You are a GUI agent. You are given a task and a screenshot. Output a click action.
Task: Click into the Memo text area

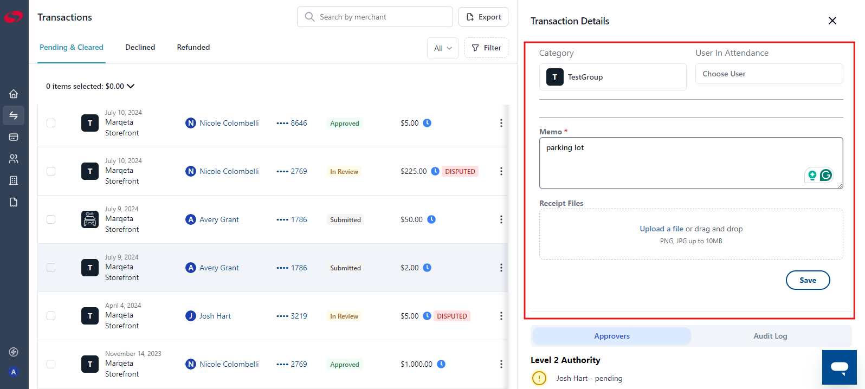(x=691, y=163)
